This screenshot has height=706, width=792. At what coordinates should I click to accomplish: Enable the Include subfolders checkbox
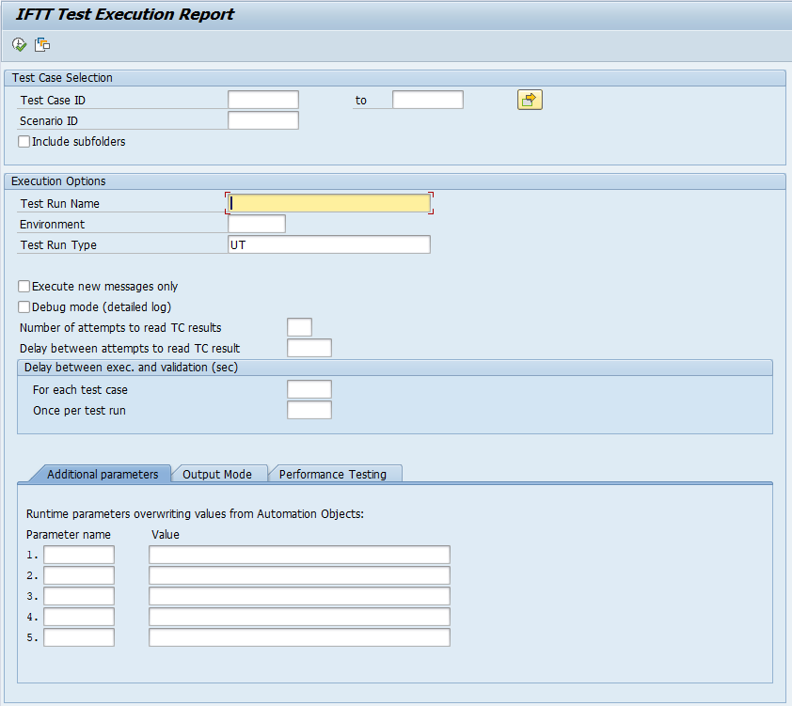point(24,142)
